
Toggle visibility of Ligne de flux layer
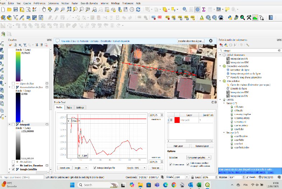point(13,83)
